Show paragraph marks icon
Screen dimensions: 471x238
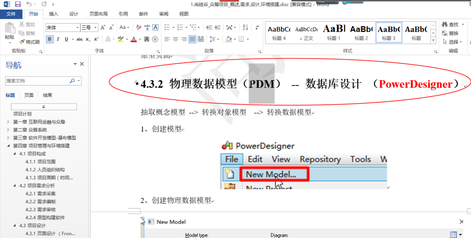(x=257, y=27)
